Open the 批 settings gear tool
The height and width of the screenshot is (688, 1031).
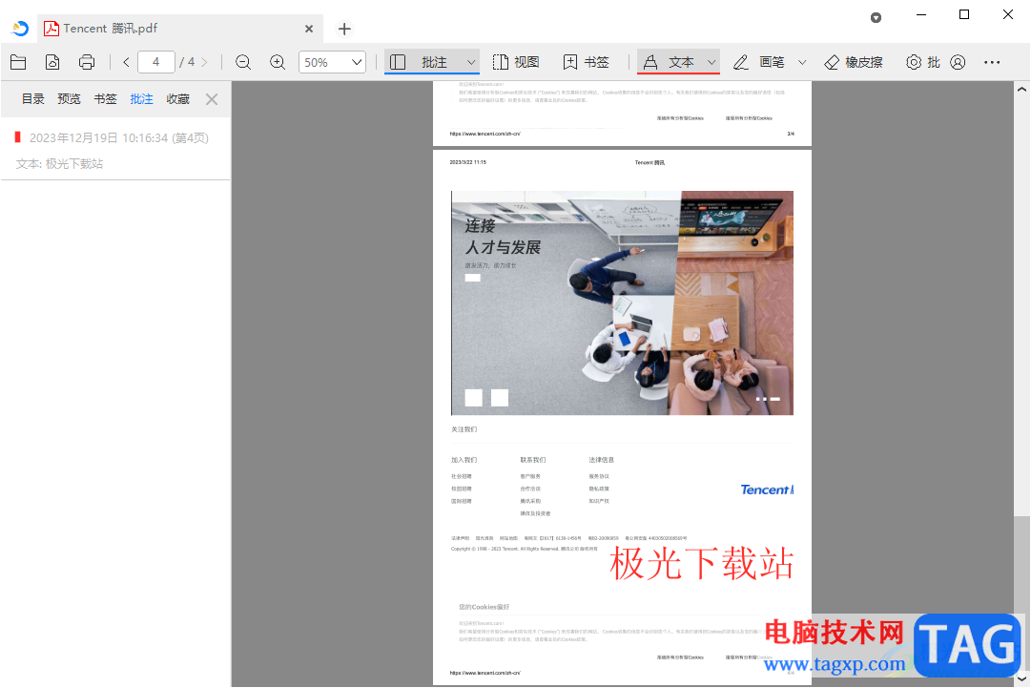pos(922,62)
